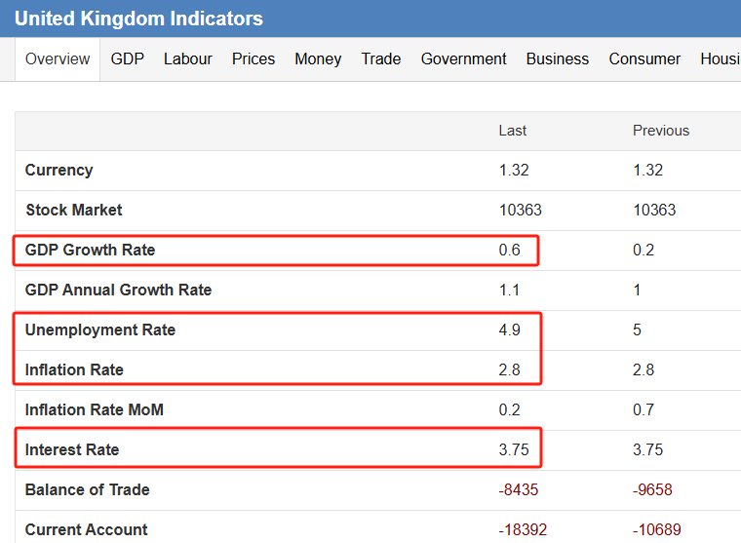The width and height of the screenshot is (741, 543).
Task: Click the Balance of Trade link
Action: tap(88, 489)
